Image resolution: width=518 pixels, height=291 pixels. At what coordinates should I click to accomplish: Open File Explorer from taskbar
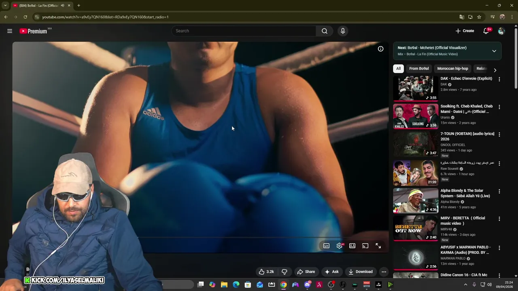pos(224,285)
